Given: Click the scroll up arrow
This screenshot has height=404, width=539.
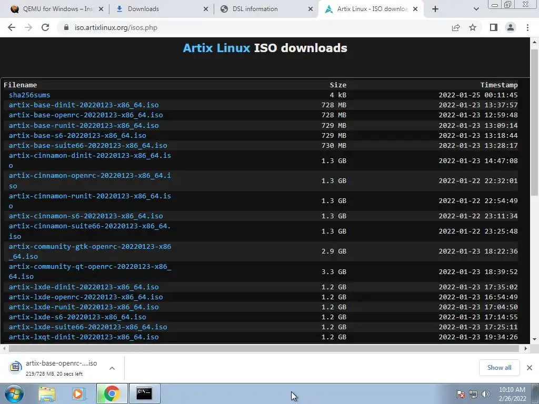Looking at the screenshot, I should [534, 42].
